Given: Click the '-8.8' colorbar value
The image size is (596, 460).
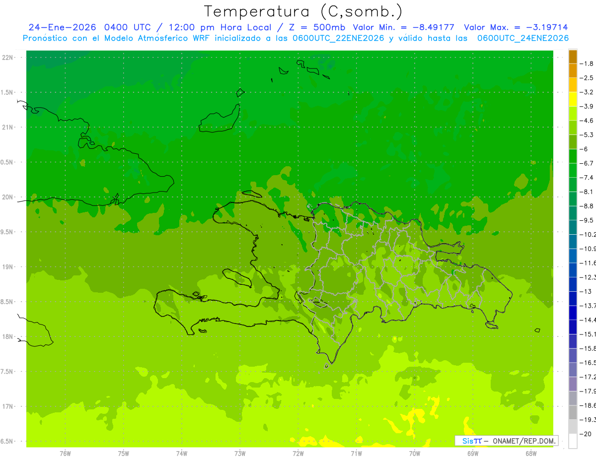Looking at the screenshot, I should click(588, 206).
